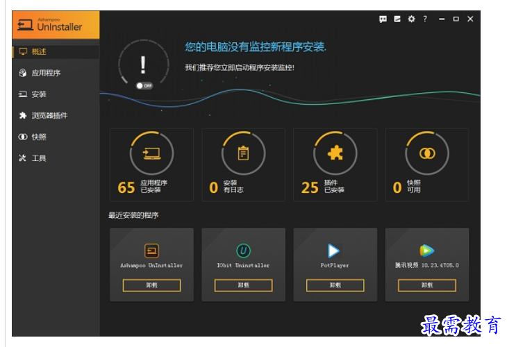Screen dimensions: 507x347
Task: Click the PotPlayer program icon
Action: click(x=334, y=251)
